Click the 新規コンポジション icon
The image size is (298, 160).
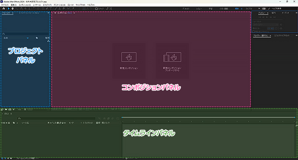129,57
